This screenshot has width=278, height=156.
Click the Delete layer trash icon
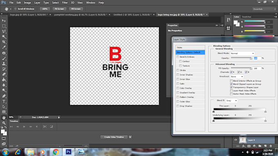pyautogui.click(x=271, y=146)
